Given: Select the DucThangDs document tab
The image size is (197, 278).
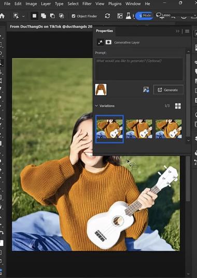Looking at the screenshot, I should tap(51, 27).
